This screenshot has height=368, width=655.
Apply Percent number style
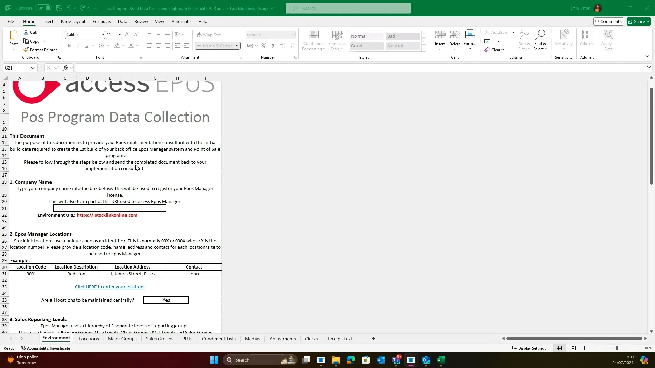pos(264,46)
